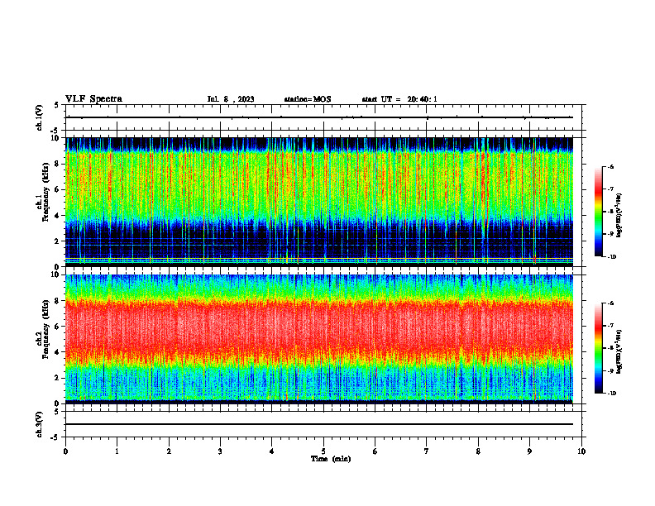Viewport: 655px width, 506px height.
Task: Click the "Time (min)" axis label
Action: click(x=331, y=459)
